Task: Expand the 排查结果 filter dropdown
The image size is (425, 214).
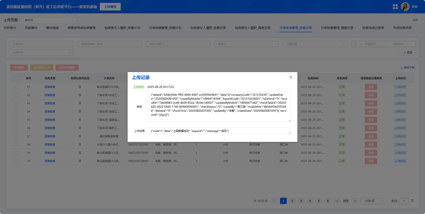Action: point(315,44)
